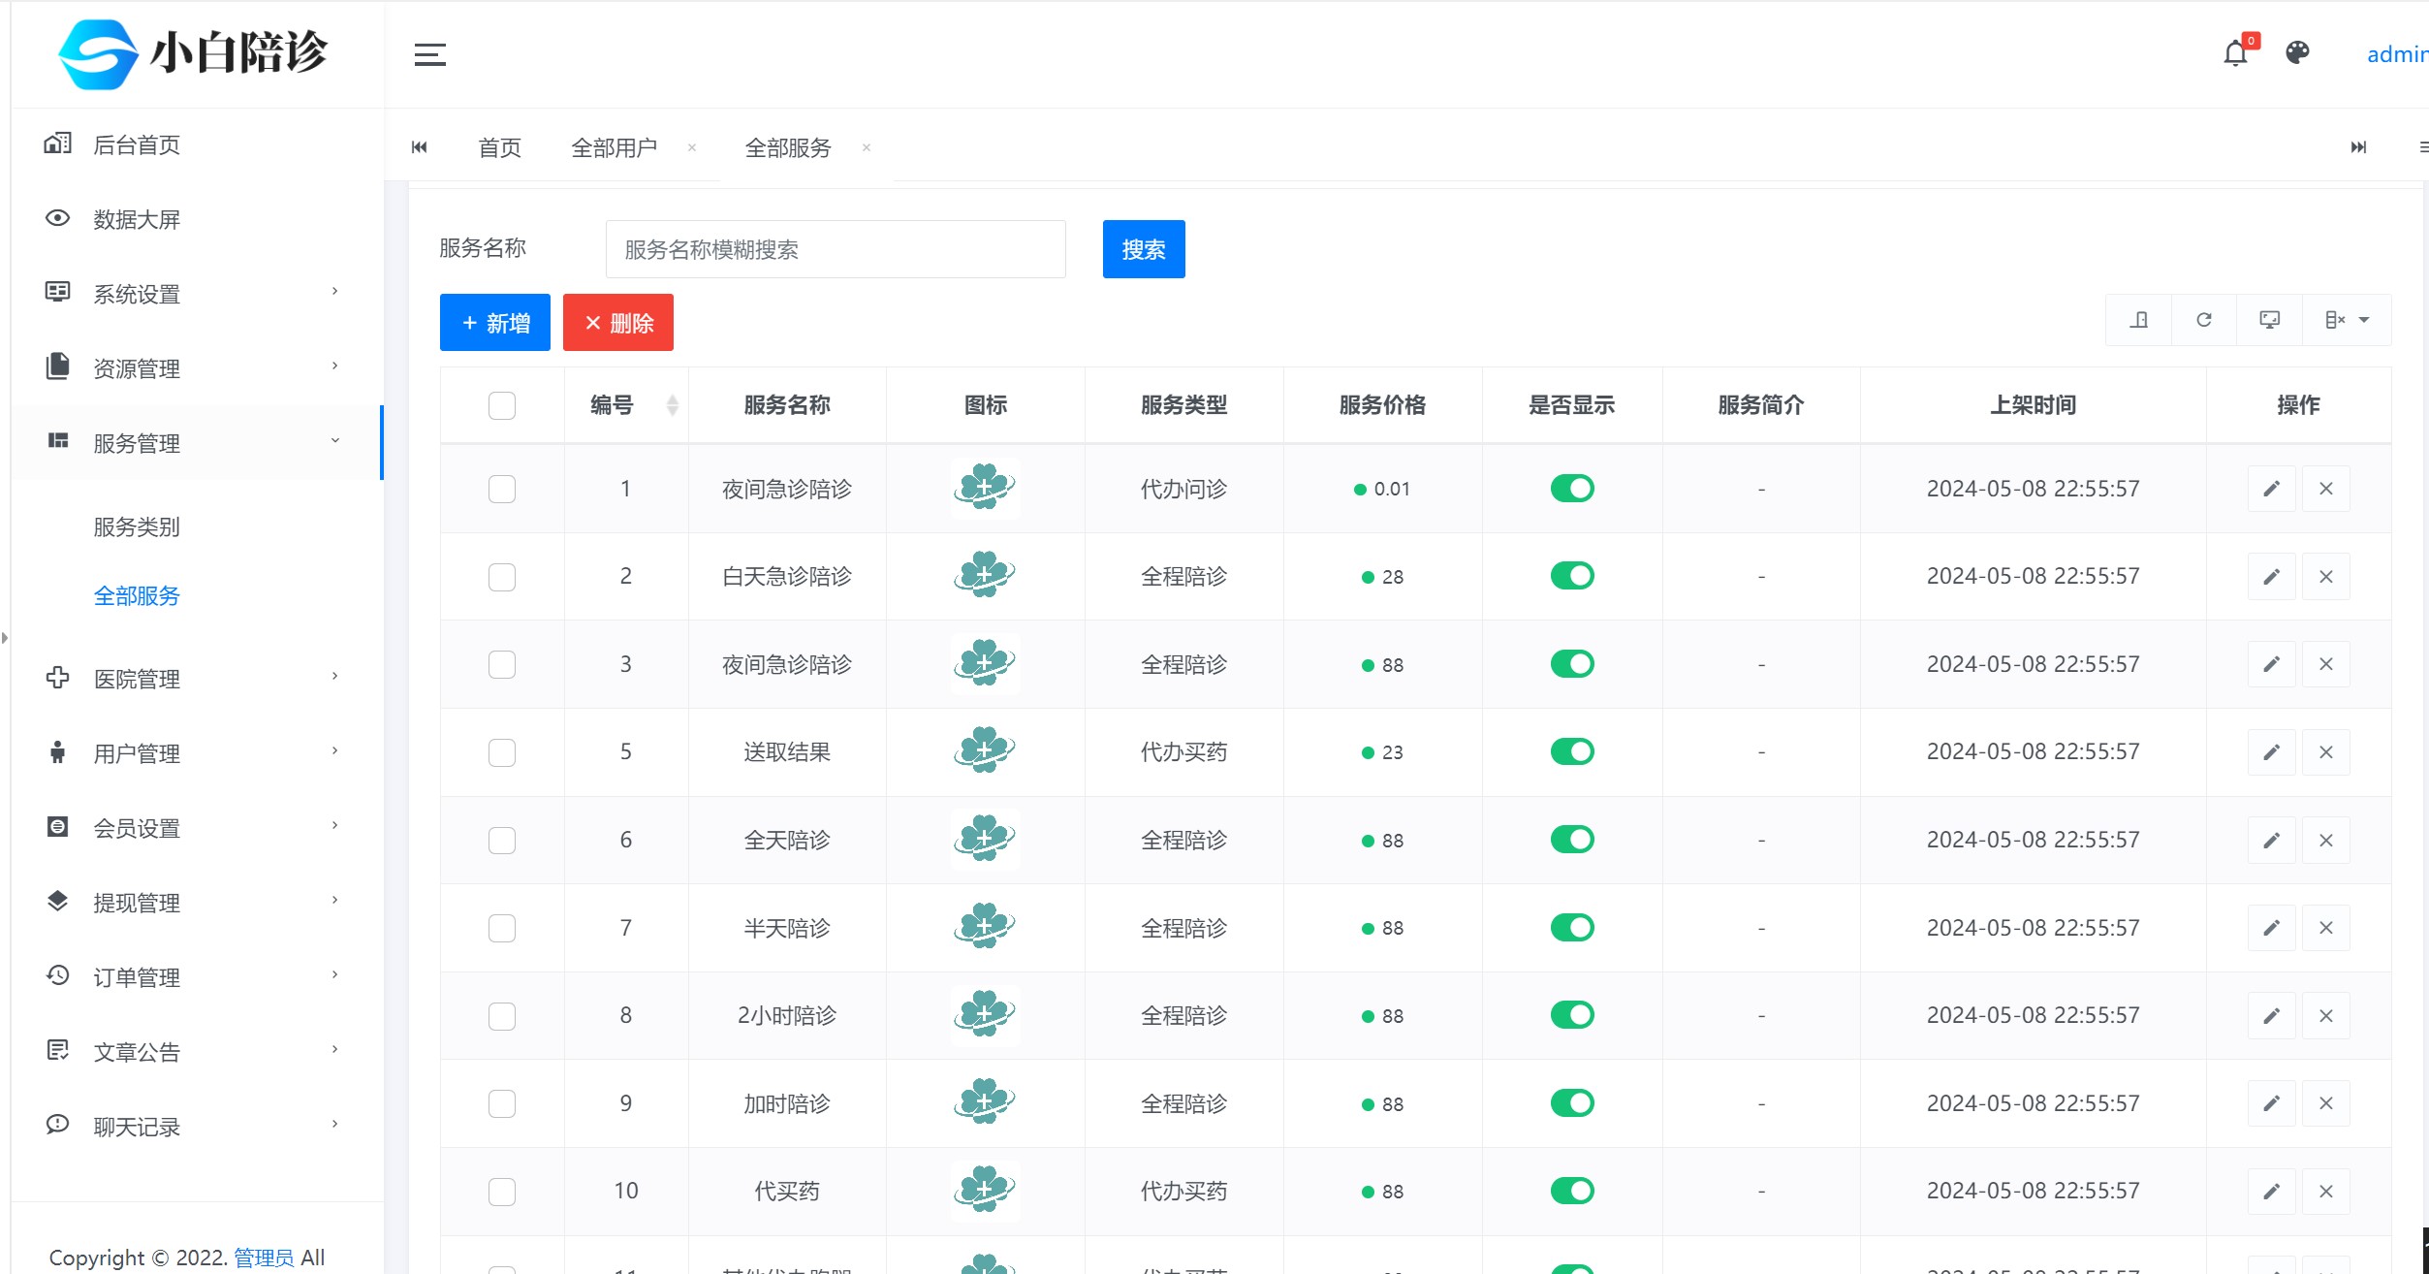
Task: Check the box for row number 3
Action: tap(502, 664)
